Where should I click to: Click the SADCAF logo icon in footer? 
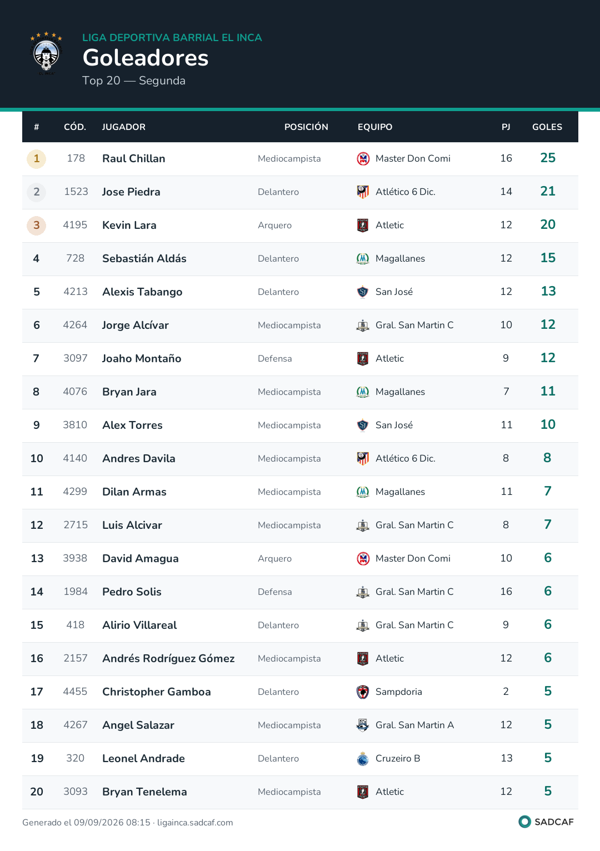tap(524, 822)
